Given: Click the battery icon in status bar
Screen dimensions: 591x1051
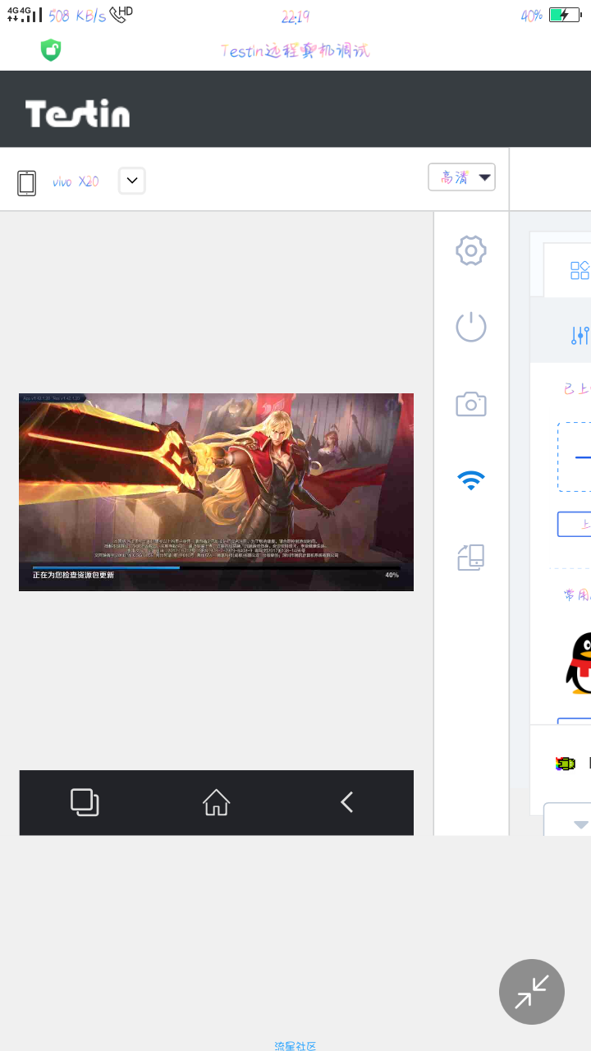Looking at the screenshot, I should pyautogui.click(x=565, y=15).
